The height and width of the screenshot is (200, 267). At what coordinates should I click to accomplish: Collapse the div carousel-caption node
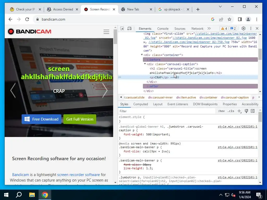pyautogui.click(x=145, y=64)
